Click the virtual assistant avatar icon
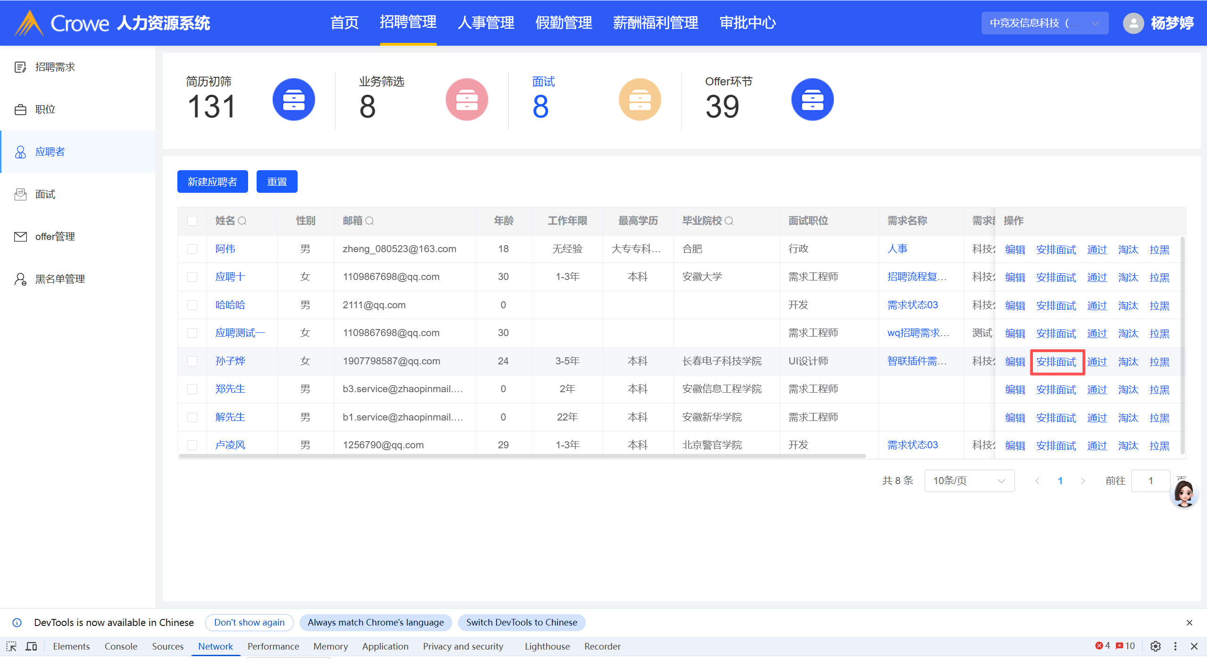This screenshot has height=659, width=1207. click(1183, 494)
